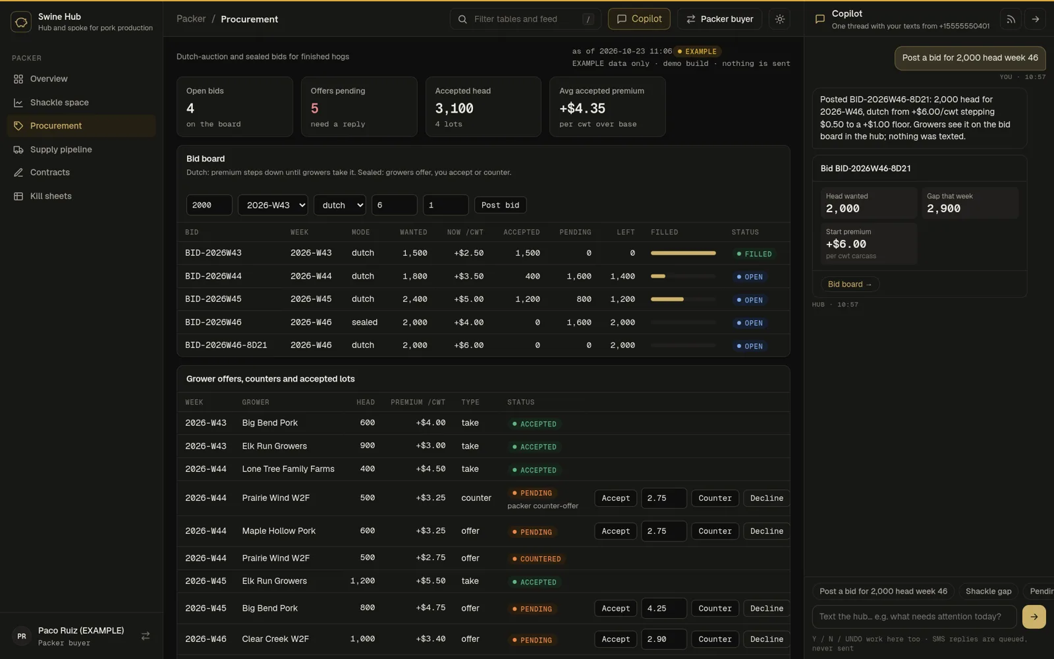Click Offers pending card
The height and width of the screenshot is (659, 1054).
(x=359, y=107)
